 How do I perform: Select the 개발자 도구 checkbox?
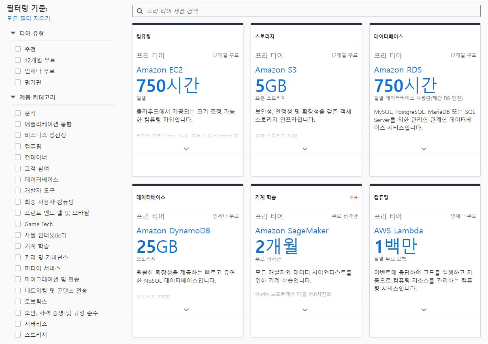coord(18,190)
